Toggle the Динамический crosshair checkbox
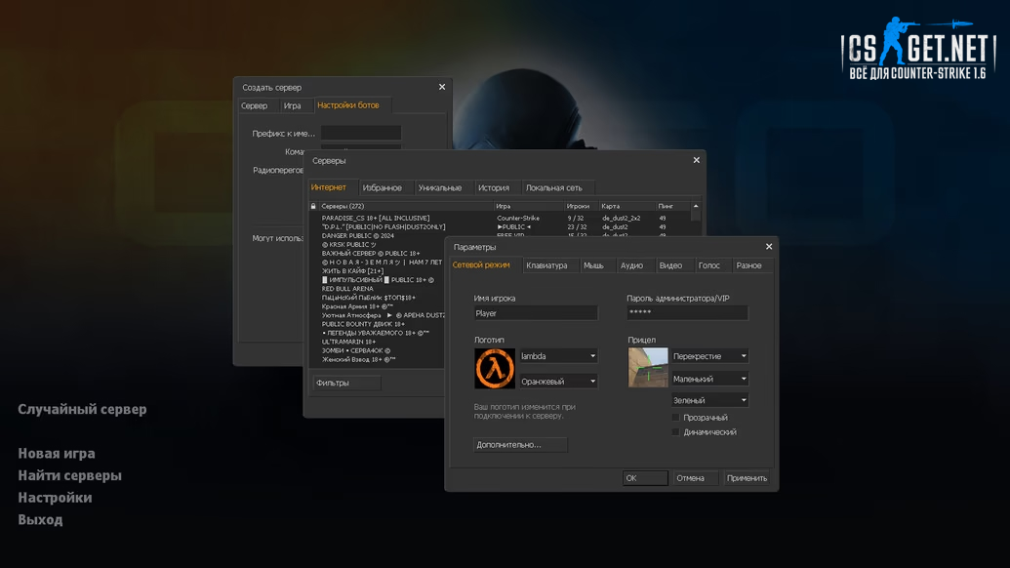 pyautogui.click(x=675, y=432)
